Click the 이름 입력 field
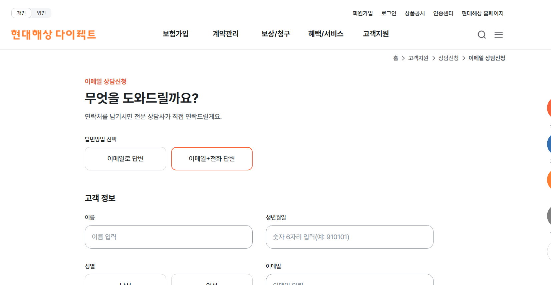This screenshot has height=285, width=551. point(169,237)
